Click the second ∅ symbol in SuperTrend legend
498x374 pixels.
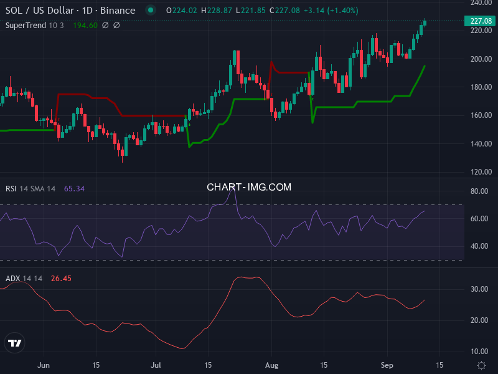116,26
